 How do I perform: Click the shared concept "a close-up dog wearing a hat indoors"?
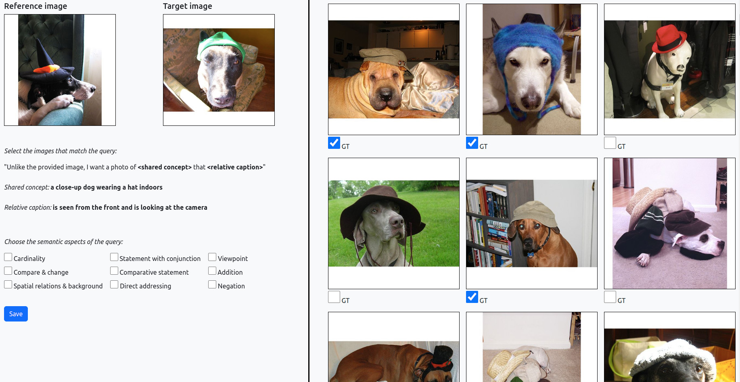click(107, 187)
